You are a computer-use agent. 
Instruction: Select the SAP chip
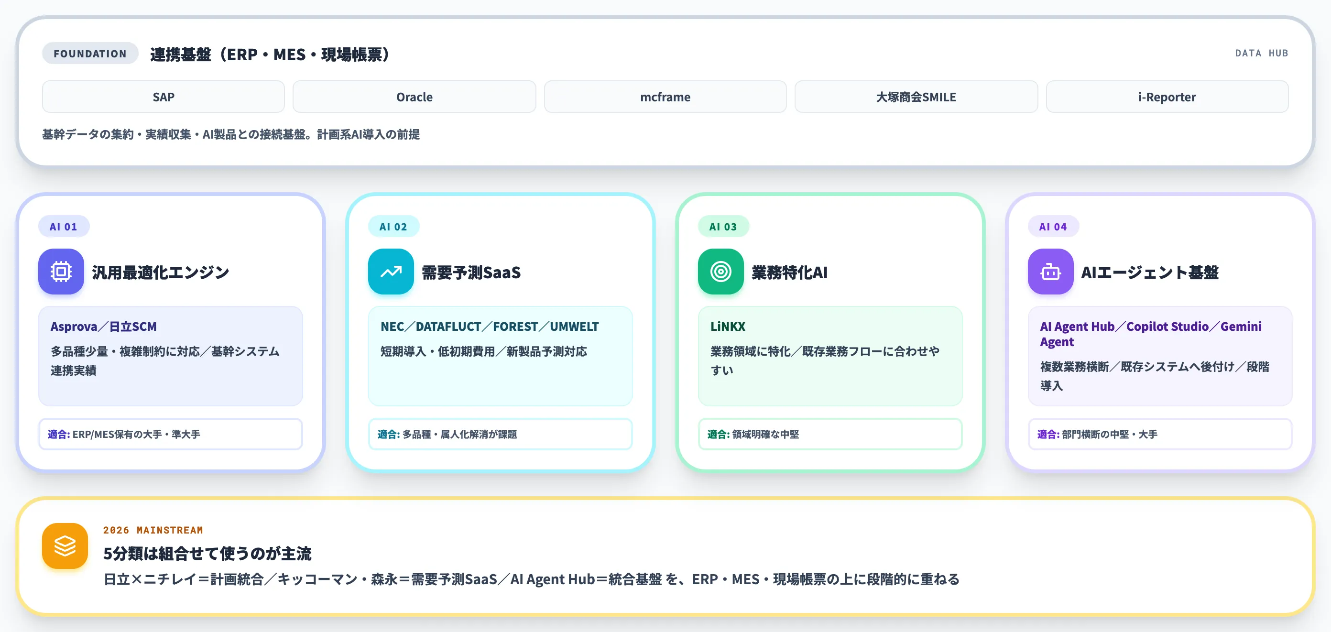click(x=164, y=97)
